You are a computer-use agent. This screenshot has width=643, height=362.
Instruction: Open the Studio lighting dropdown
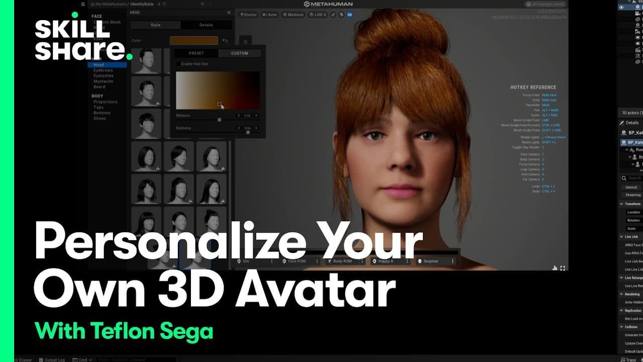pyautogui.click(x=248, y=15)
